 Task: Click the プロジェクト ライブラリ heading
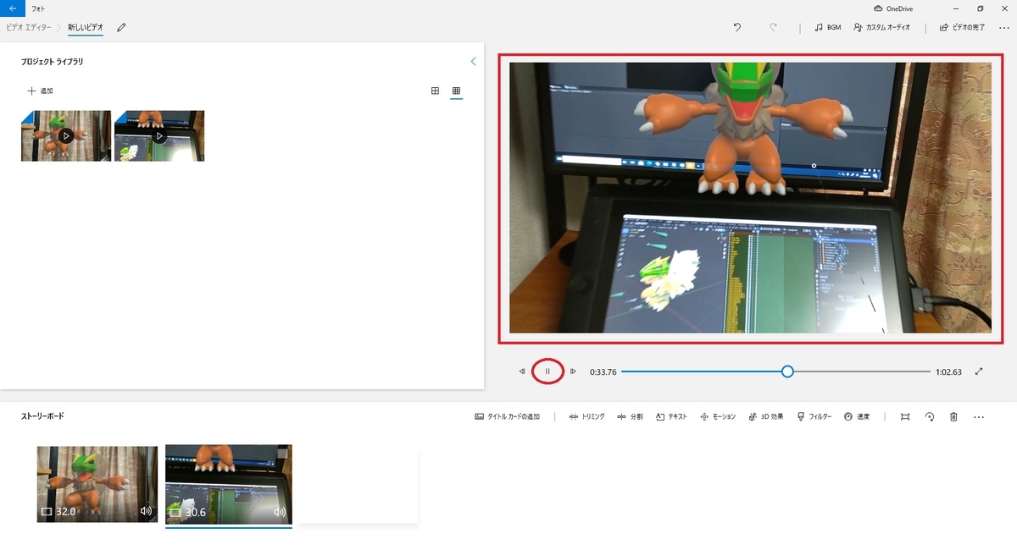click(x=53, y=62)
